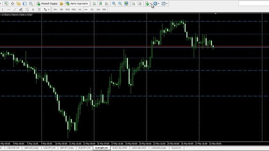Screen dimensions: 269x151
Task: Toggle the Авто-торговля button
Action: coord(77,3)
